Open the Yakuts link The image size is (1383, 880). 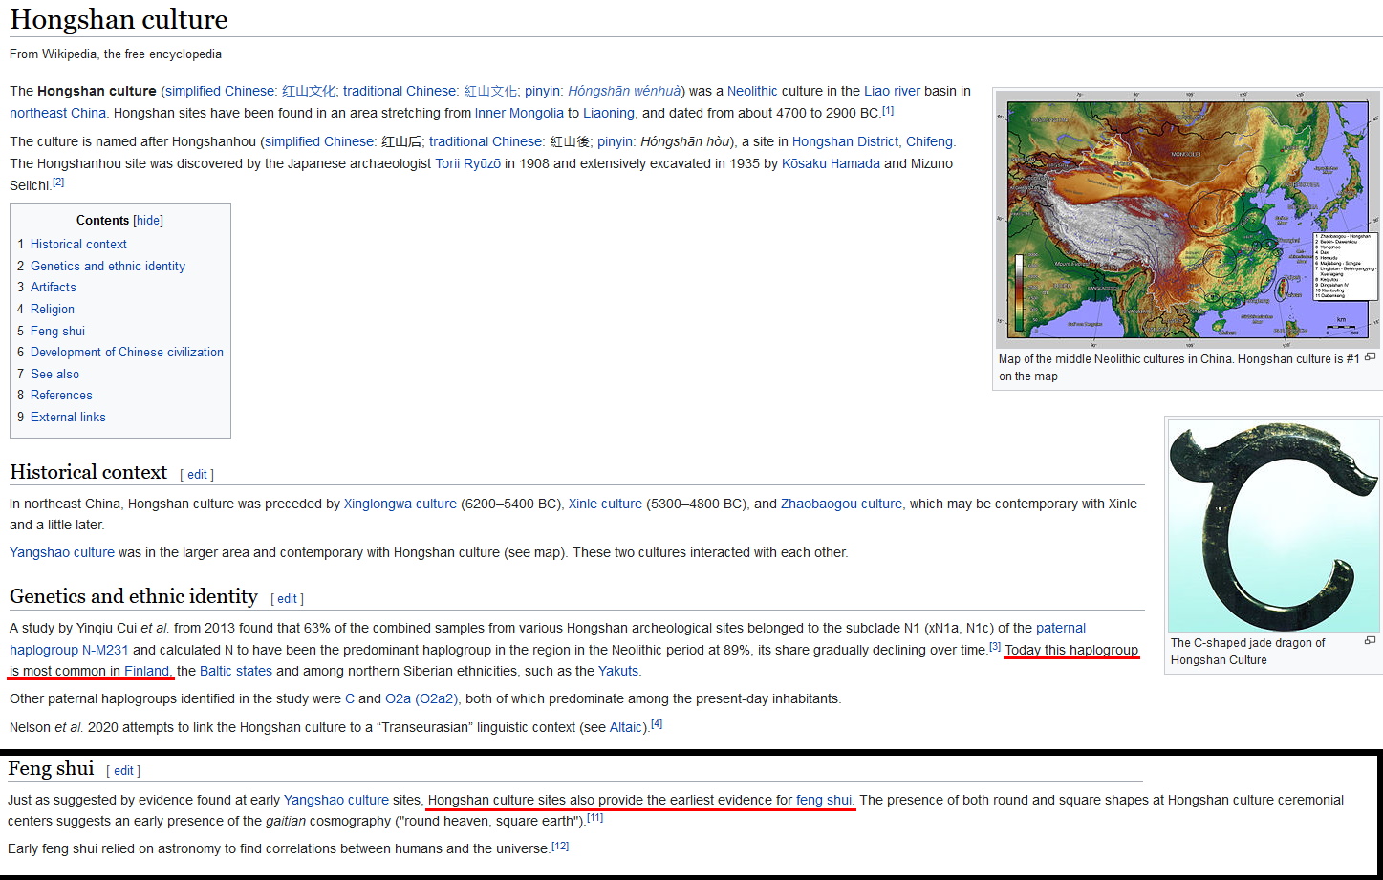[618, 672]
